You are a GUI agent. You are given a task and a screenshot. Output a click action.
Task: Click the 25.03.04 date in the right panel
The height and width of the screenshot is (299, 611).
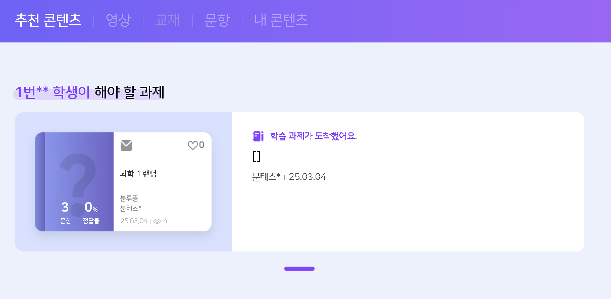click(308, 177)
